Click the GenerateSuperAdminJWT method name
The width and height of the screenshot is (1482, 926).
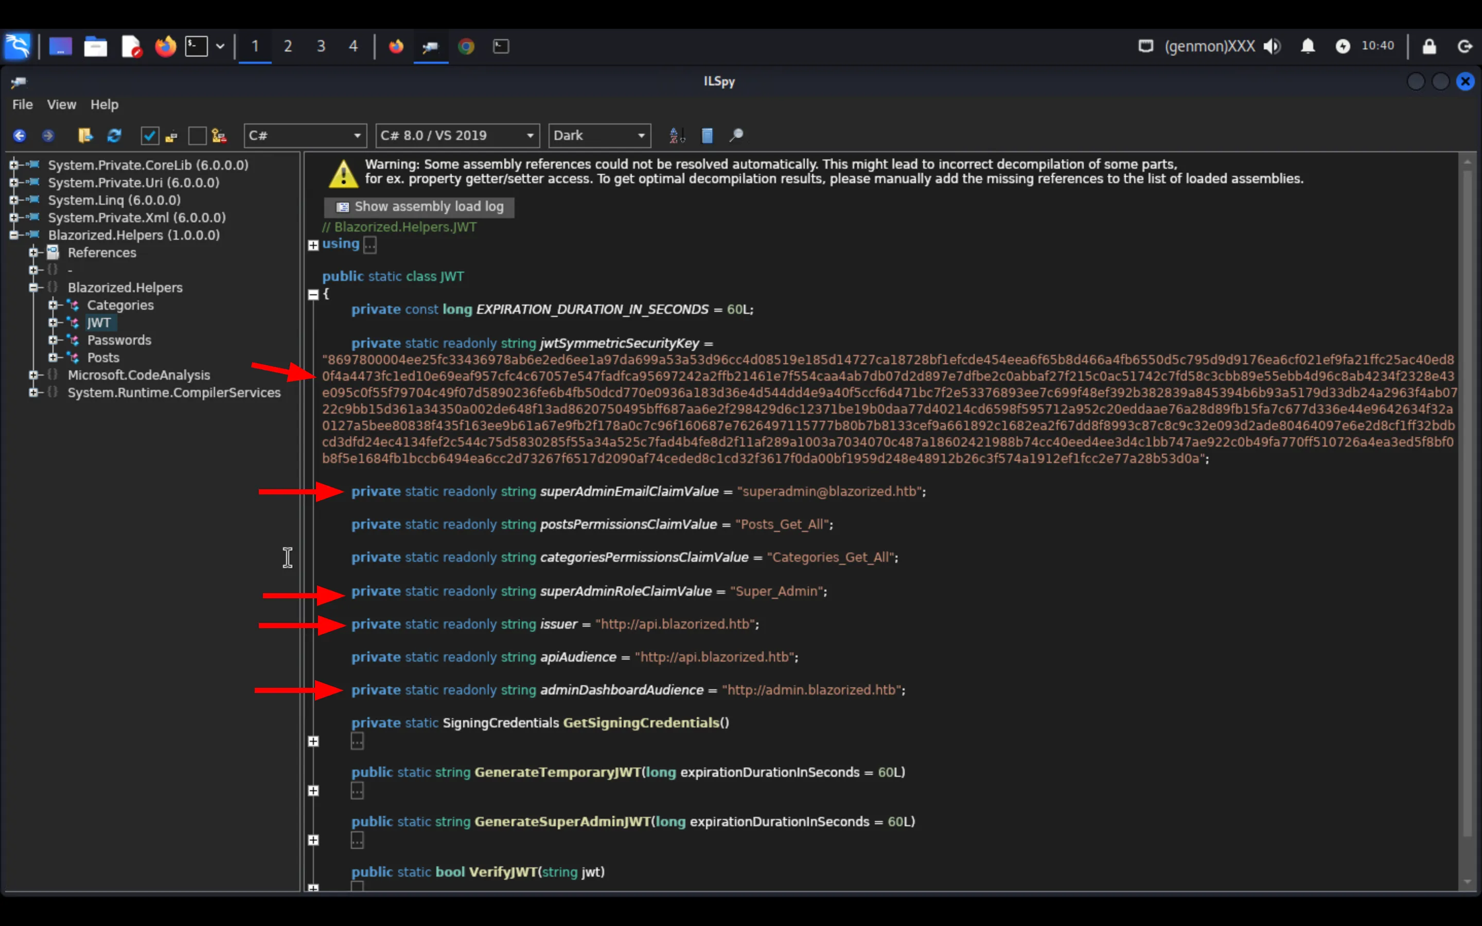coord(562,822)
